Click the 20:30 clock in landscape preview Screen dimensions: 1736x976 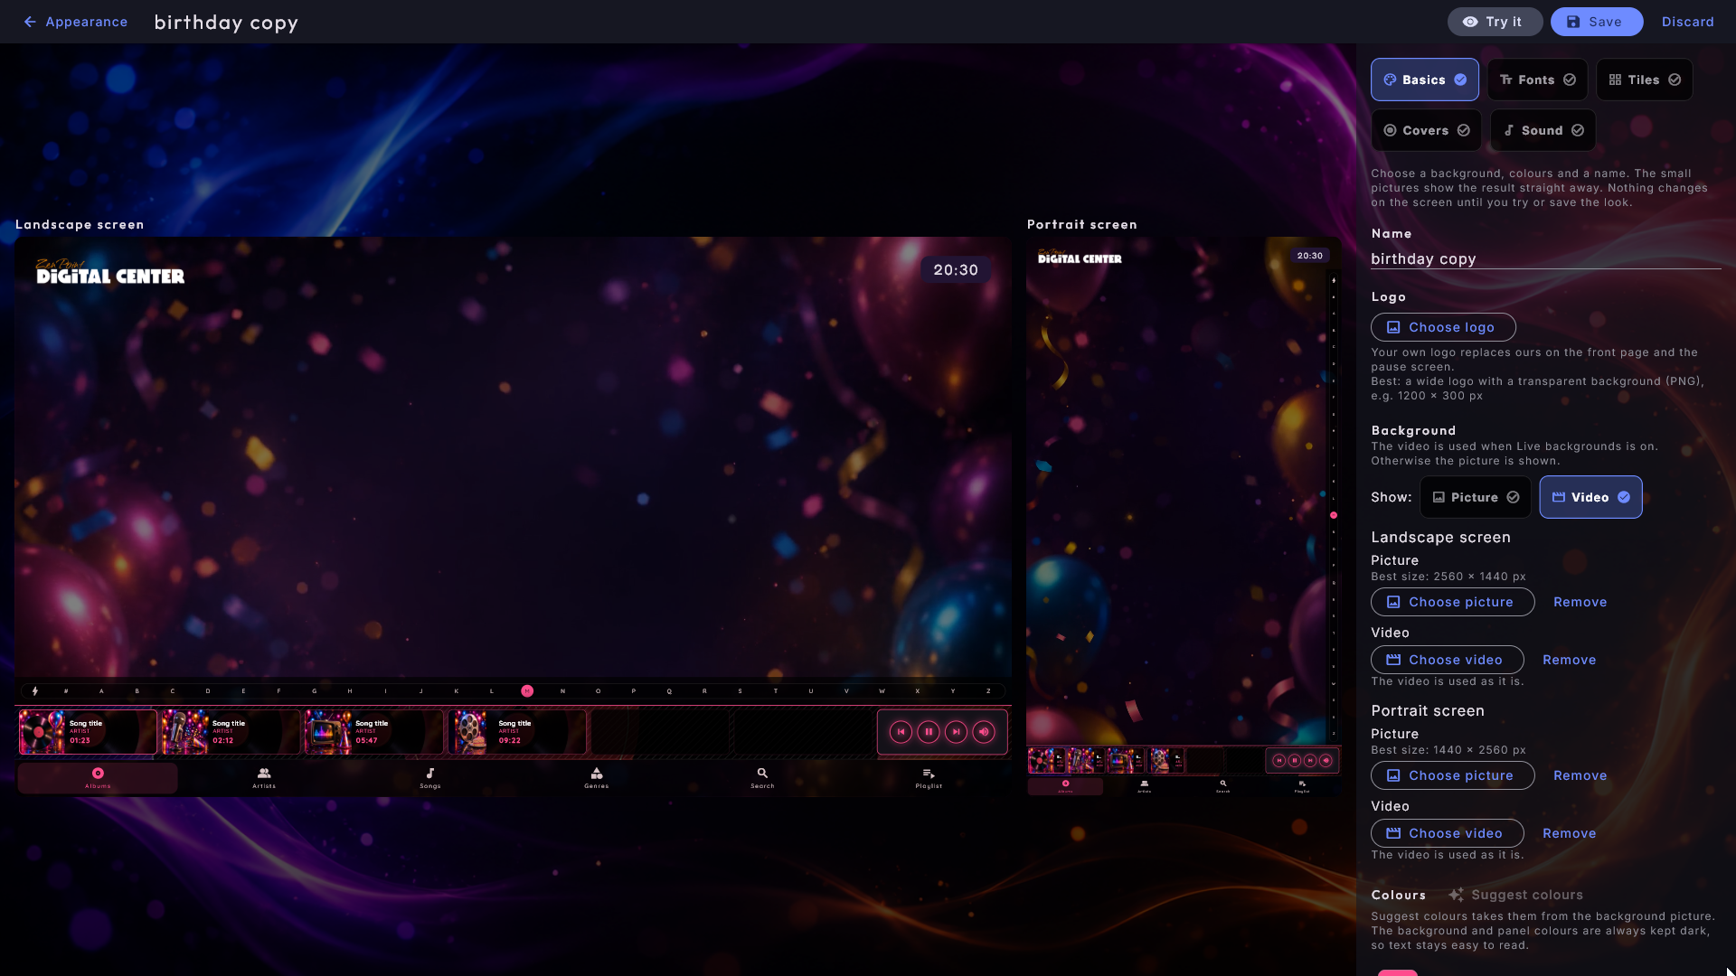(x=956, y=270)
